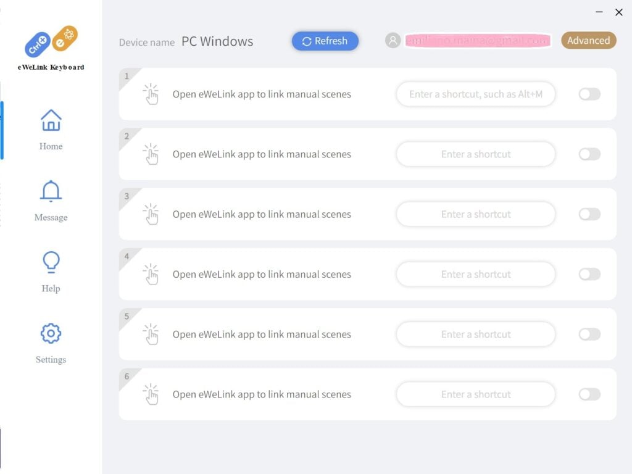Click manual scene tap icon in row 1
Image resolution: width=632 pixels, height=474 pixels.
(x=151, y=94)
